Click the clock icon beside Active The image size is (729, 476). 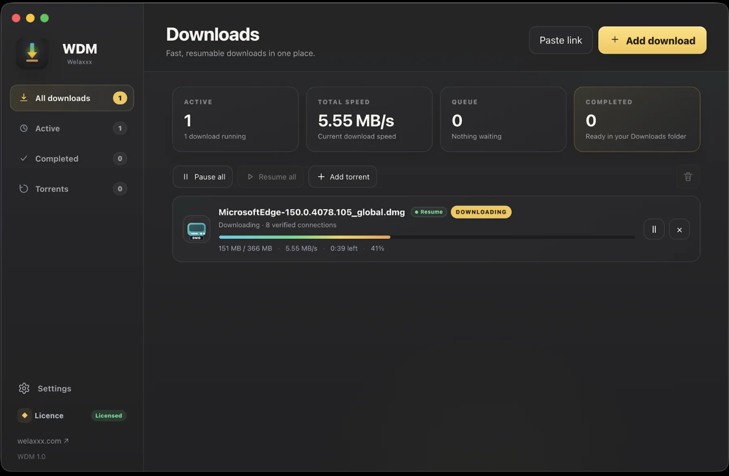(x=24, y=128)
